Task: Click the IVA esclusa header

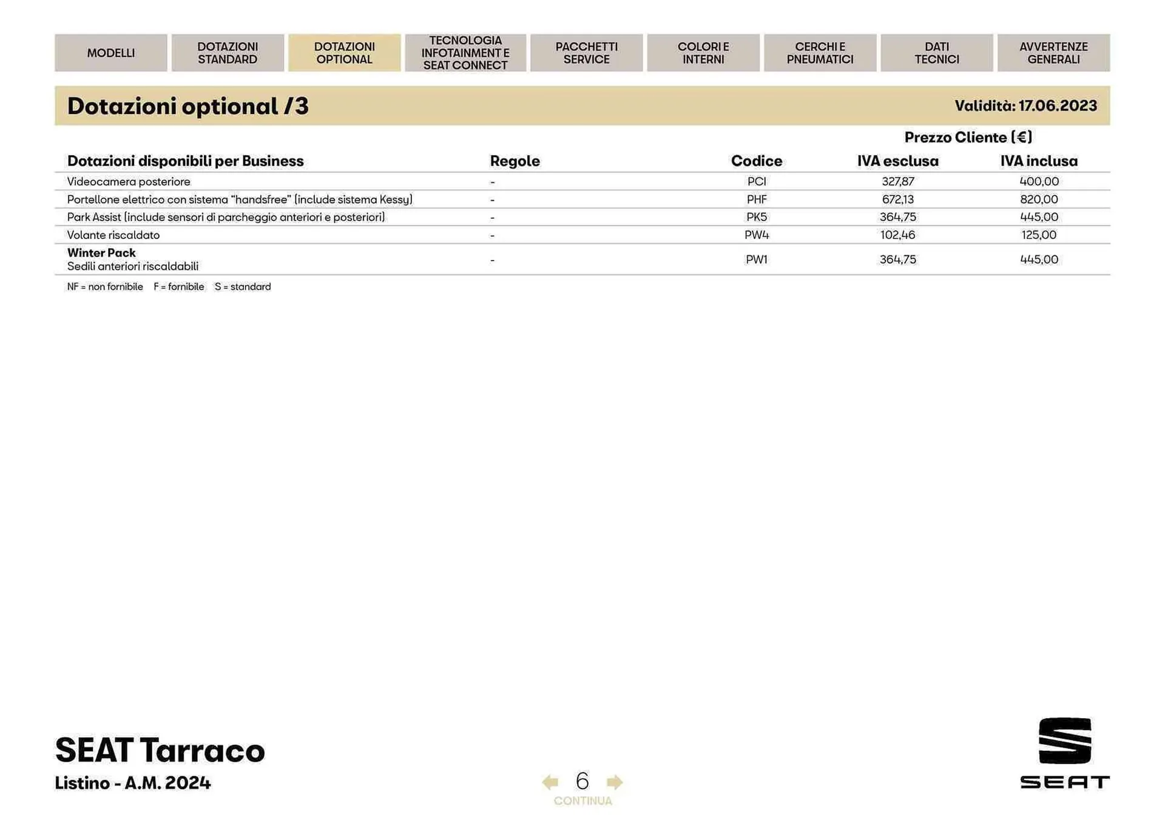Action: [898, 161]
